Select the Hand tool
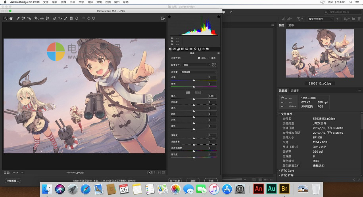363x197 pixels. click(11, 18)
